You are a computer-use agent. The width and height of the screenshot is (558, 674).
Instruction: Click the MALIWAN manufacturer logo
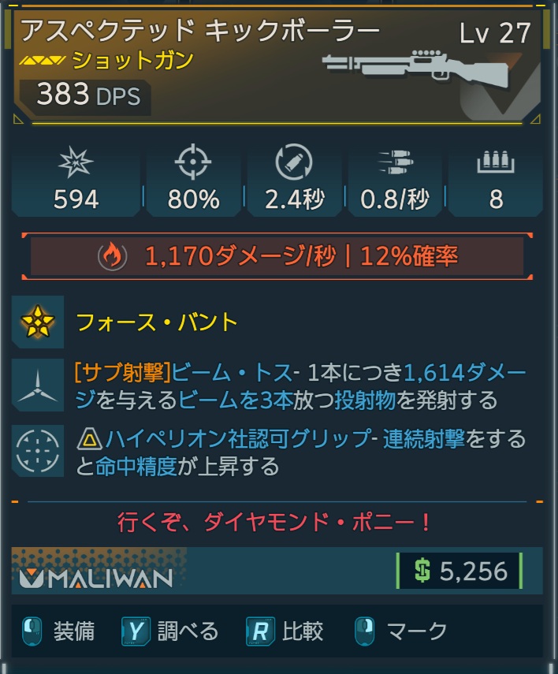(96, 579)
